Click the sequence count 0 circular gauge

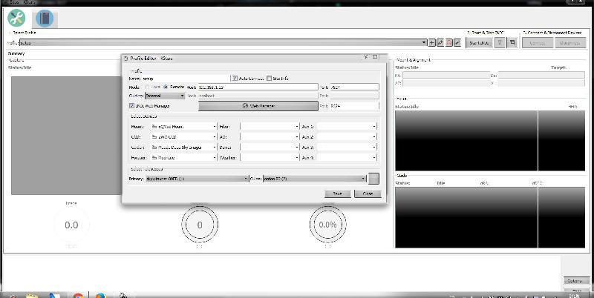coord(200,225)
